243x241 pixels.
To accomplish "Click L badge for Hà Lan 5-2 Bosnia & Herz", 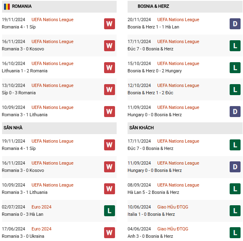I will 235,189.
